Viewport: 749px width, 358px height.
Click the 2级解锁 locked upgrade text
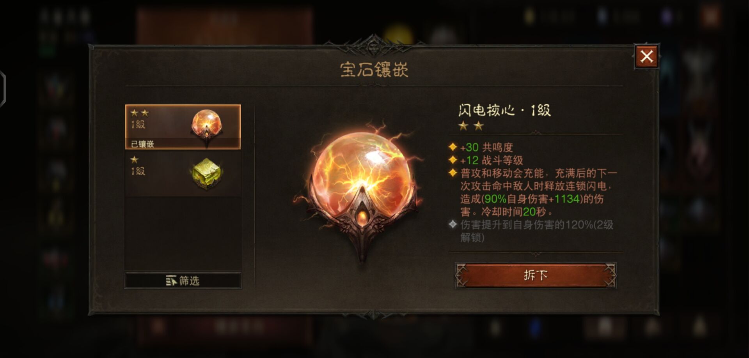[537, 231]
